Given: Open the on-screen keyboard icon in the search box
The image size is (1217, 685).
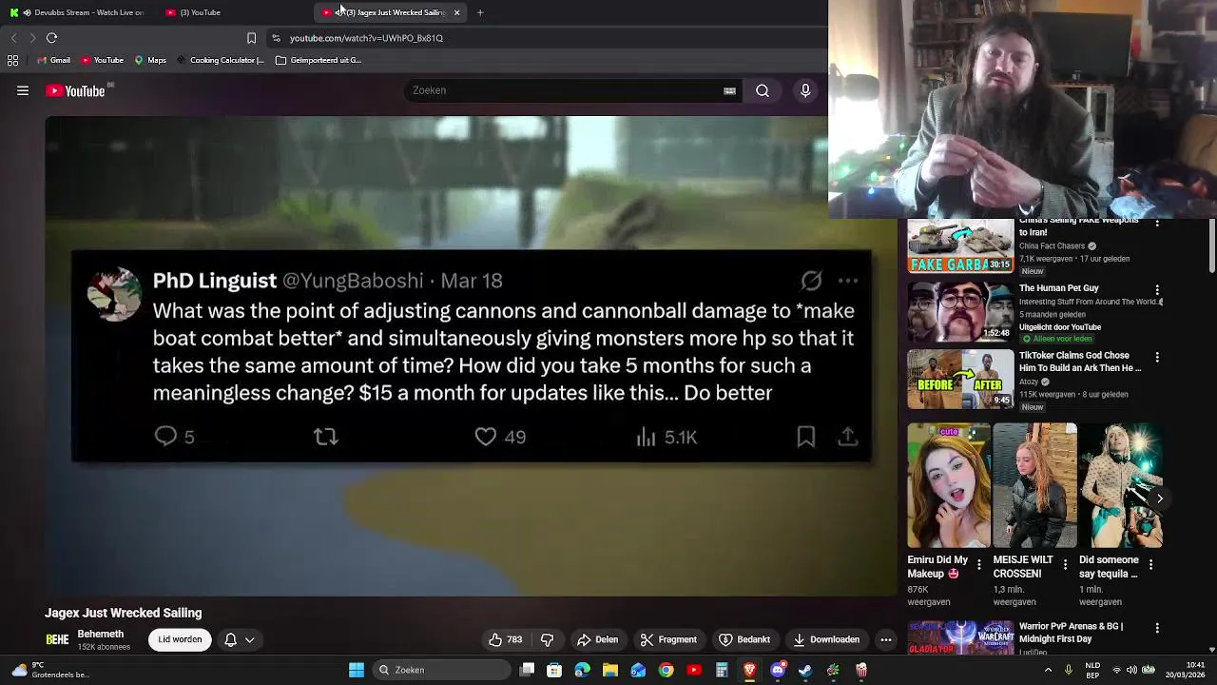Looking at the screenshot, I should pyautogui.click(x=729, y=90).
